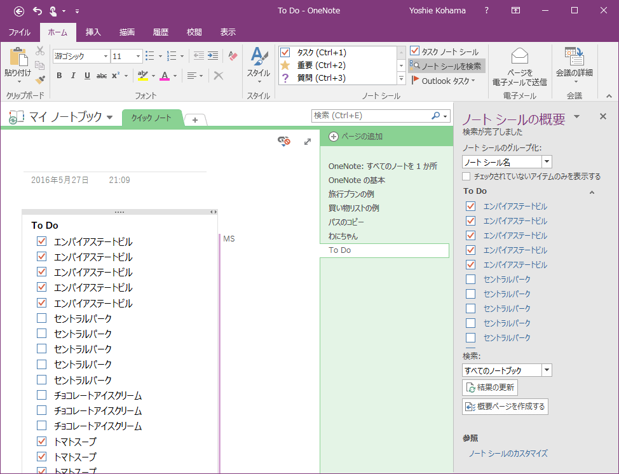Click the clear formatting eraser icon
Viewport: 619px width, 474px height.
[x=233, y=56]
